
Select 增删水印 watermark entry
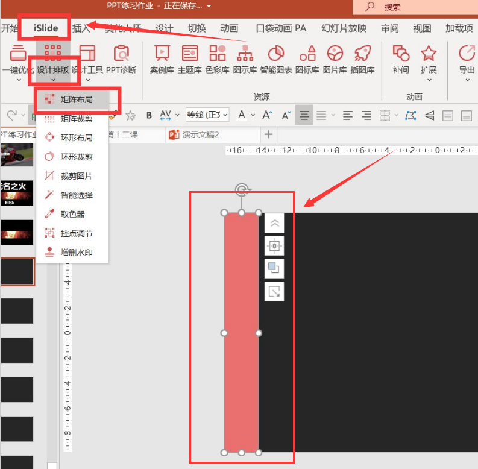tap(72, 253)
